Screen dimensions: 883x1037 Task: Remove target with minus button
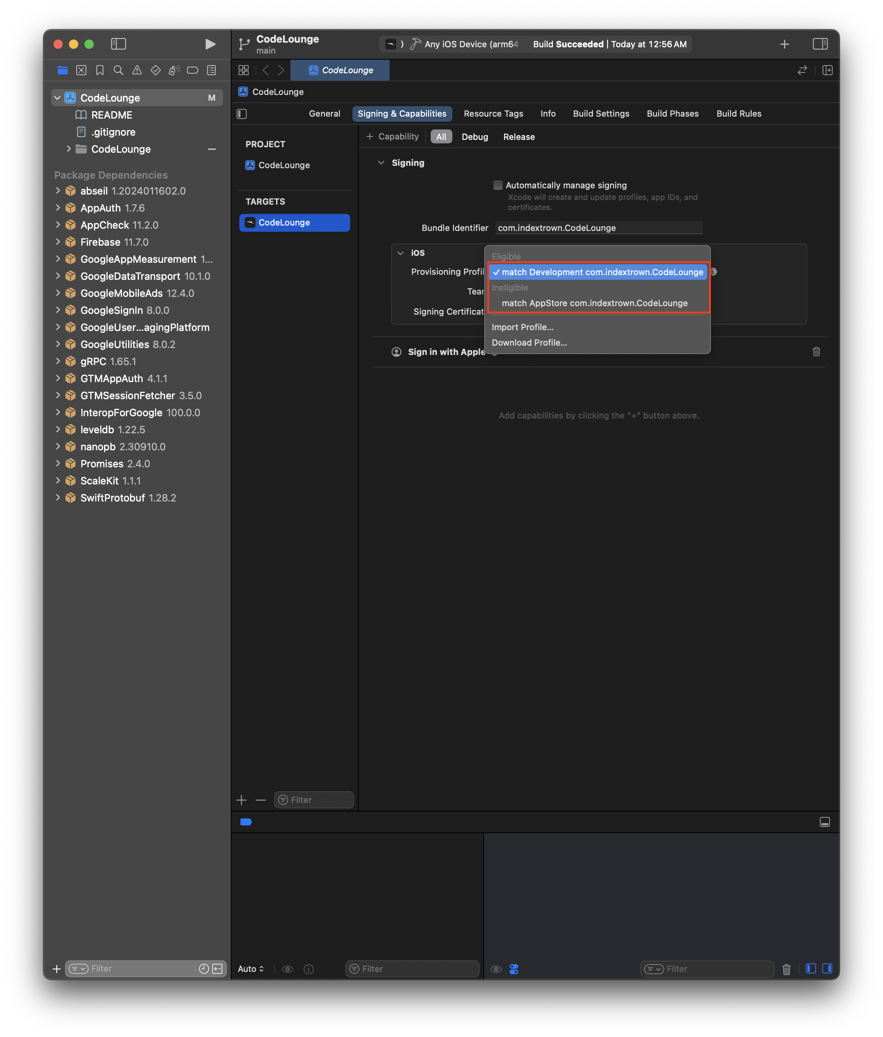[261, 800]
